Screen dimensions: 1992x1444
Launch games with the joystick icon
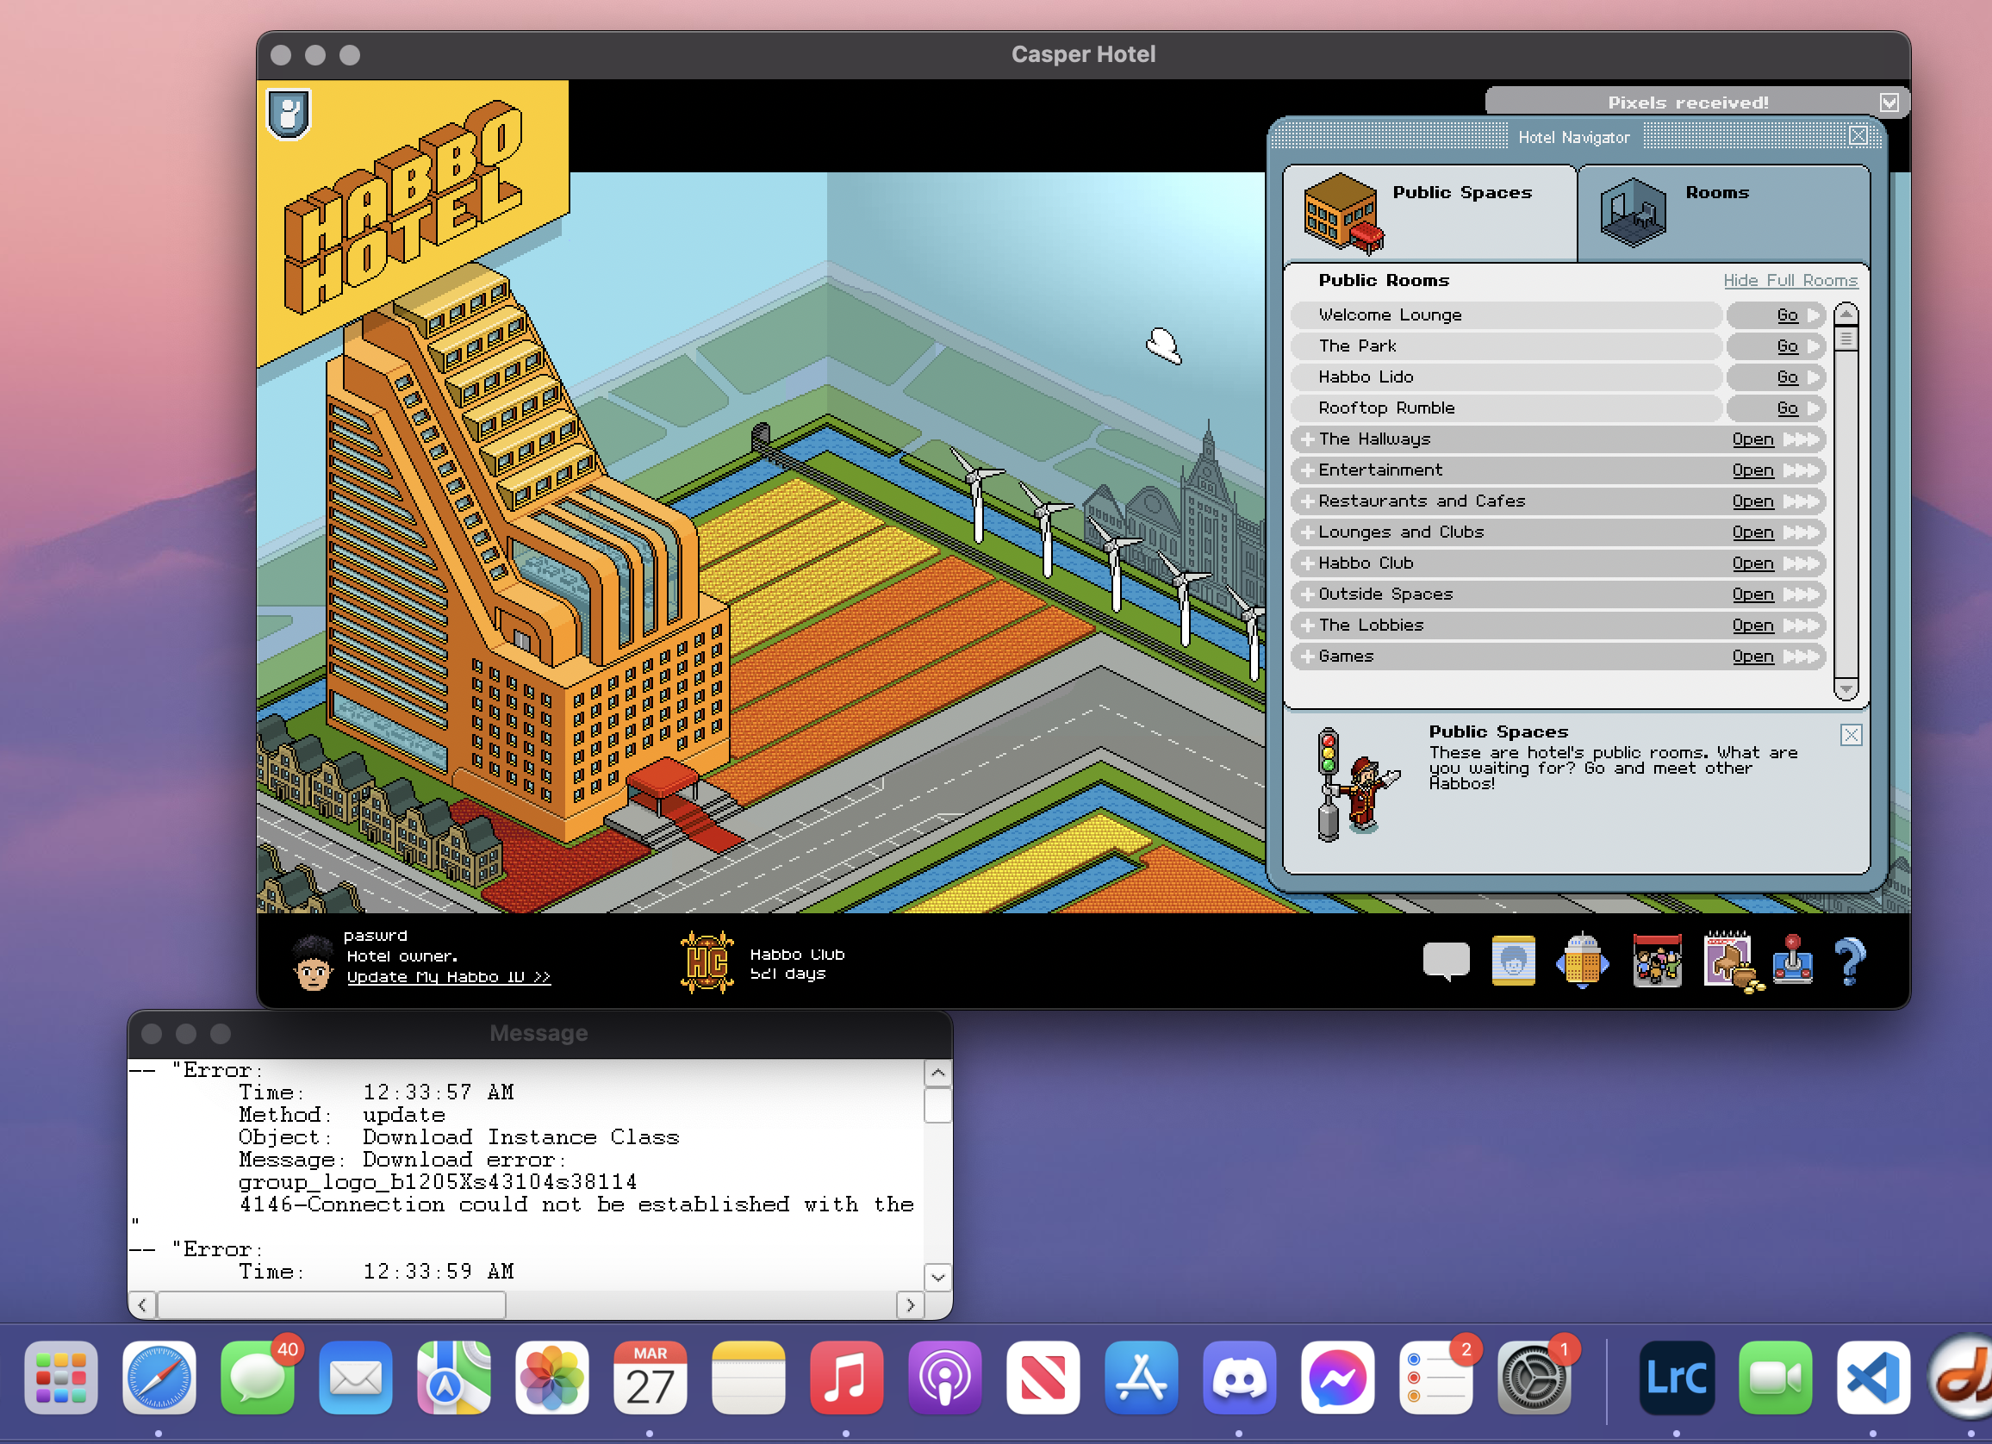pos(1795,962)
